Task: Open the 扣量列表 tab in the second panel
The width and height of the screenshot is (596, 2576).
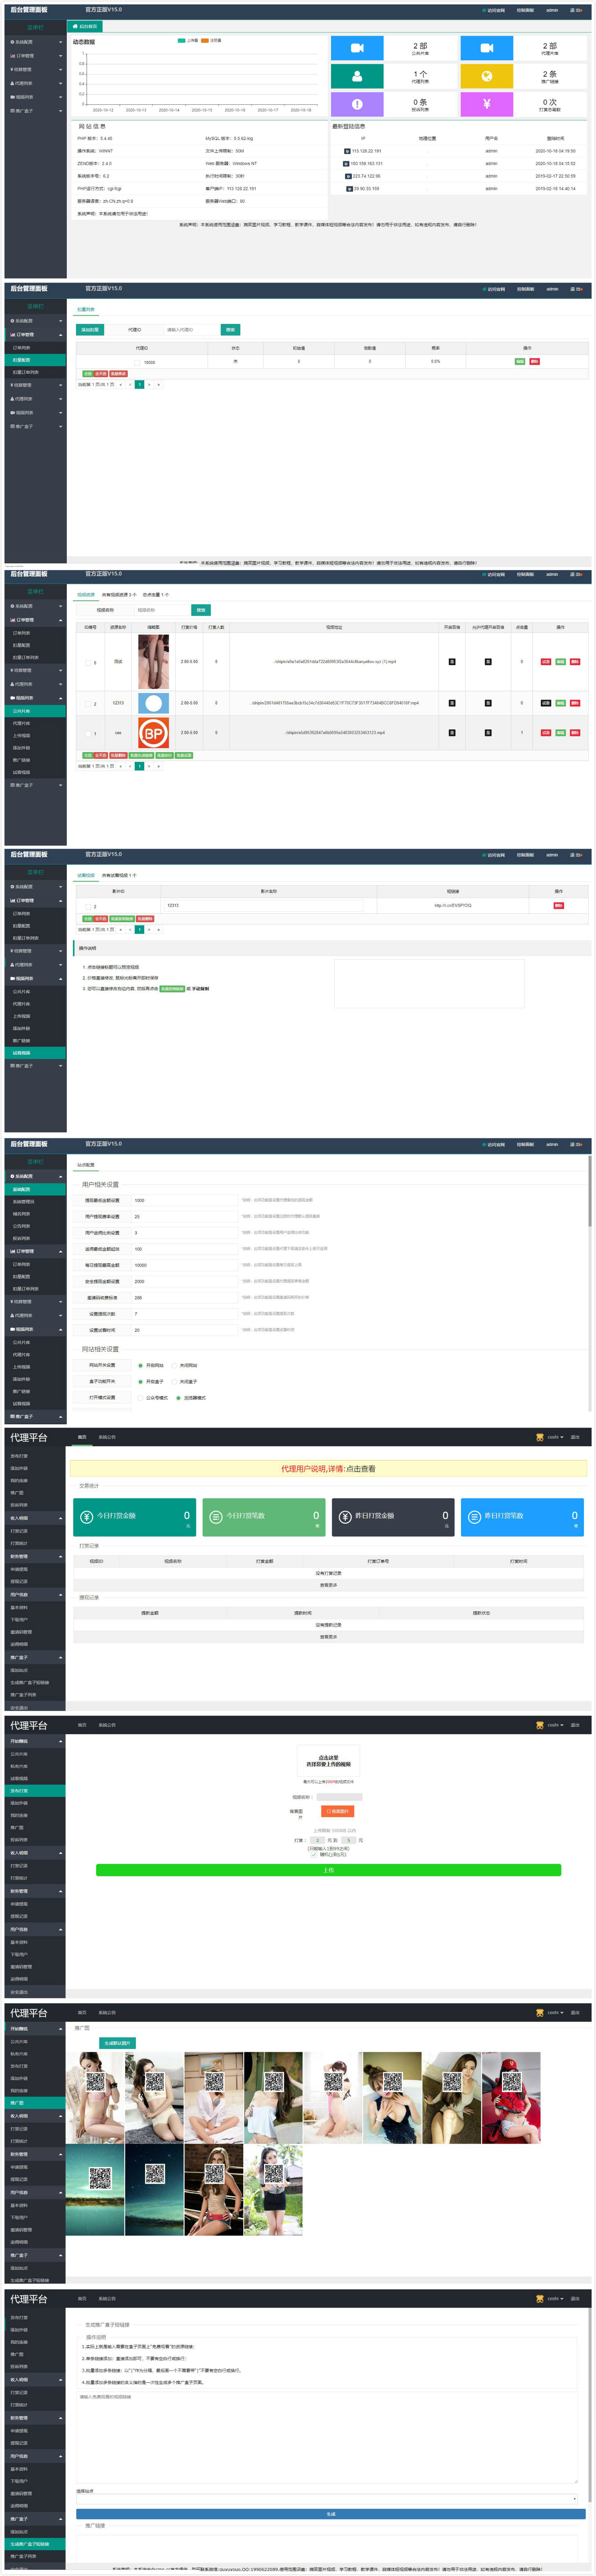Action: tap(86, 310)
